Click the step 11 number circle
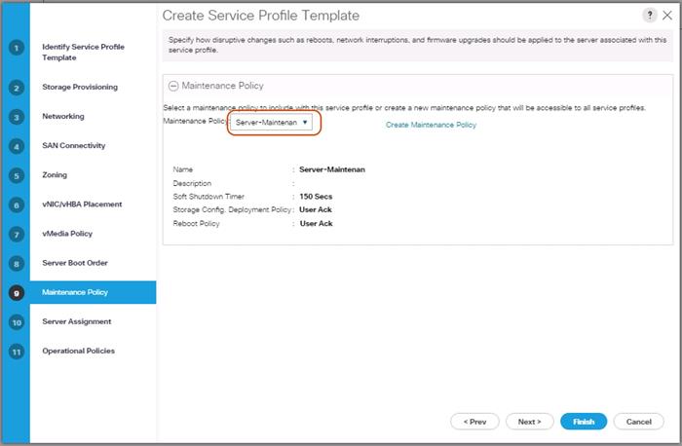This screenshot has height=446, width=682. (16, 351)
